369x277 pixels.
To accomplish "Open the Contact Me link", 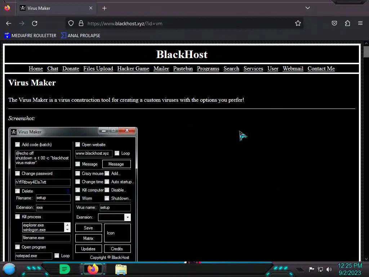I will pyautogui.click(x=321, y=69).
